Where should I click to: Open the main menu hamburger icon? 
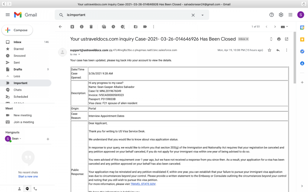[x=8, y=15]
